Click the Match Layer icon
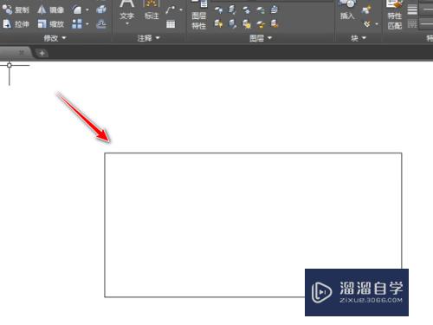The height and width of the screenshot is (325, 433). click(x=275, y=24)
